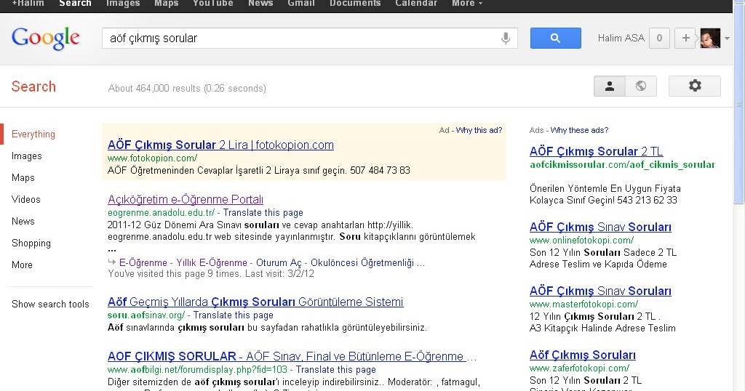Open News from the top bar

click(x=260, y=4)
